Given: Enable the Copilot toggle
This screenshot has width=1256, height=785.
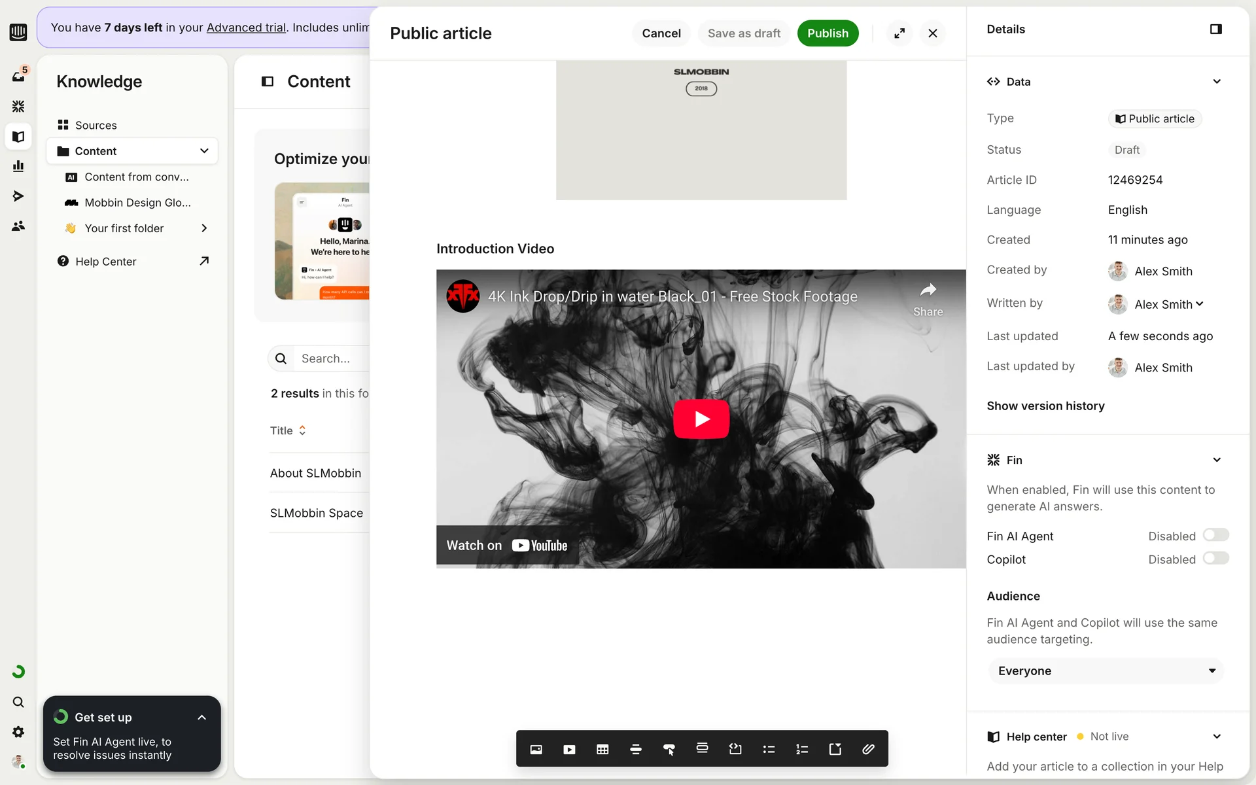Looking at the screenshot, I should [1215, 558].
